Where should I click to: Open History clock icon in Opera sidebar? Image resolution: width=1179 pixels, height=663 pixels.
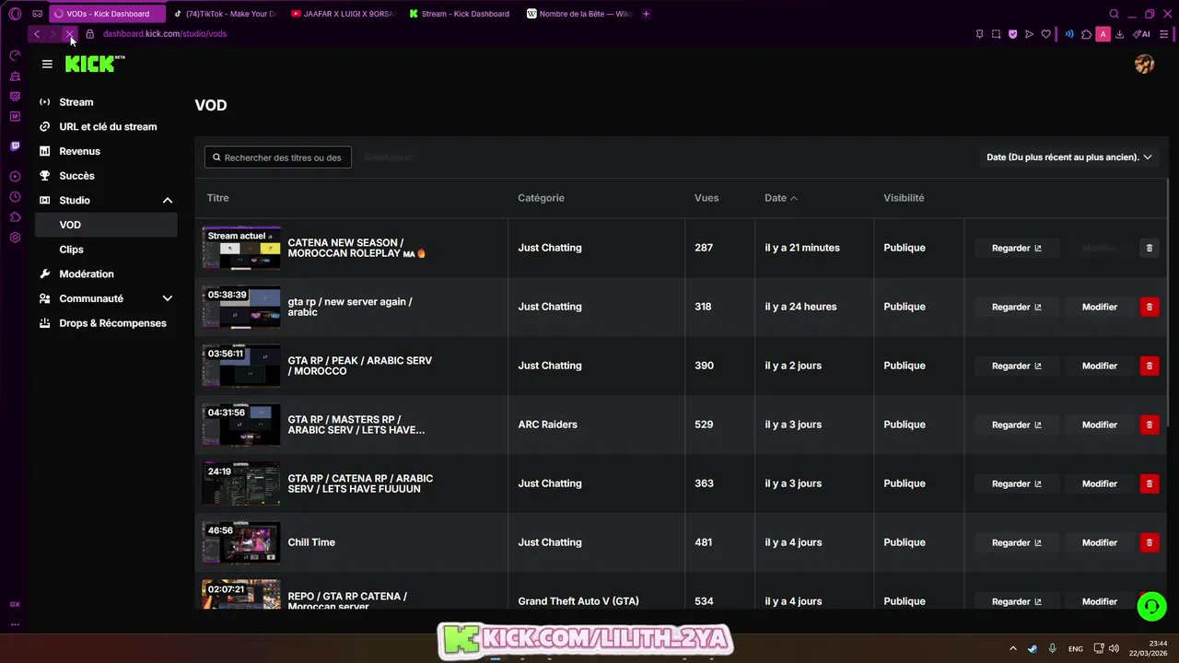pos(15,197)
